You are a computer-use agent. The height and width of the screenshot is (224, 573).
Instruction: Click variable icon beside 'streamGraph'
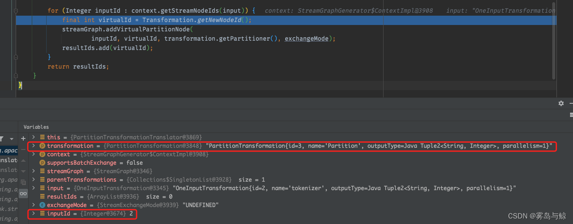[42, 171]
